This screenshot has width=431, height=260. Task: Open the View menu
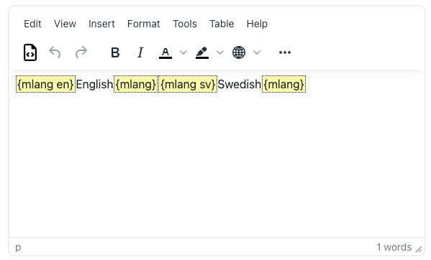[x=65, y=24]
